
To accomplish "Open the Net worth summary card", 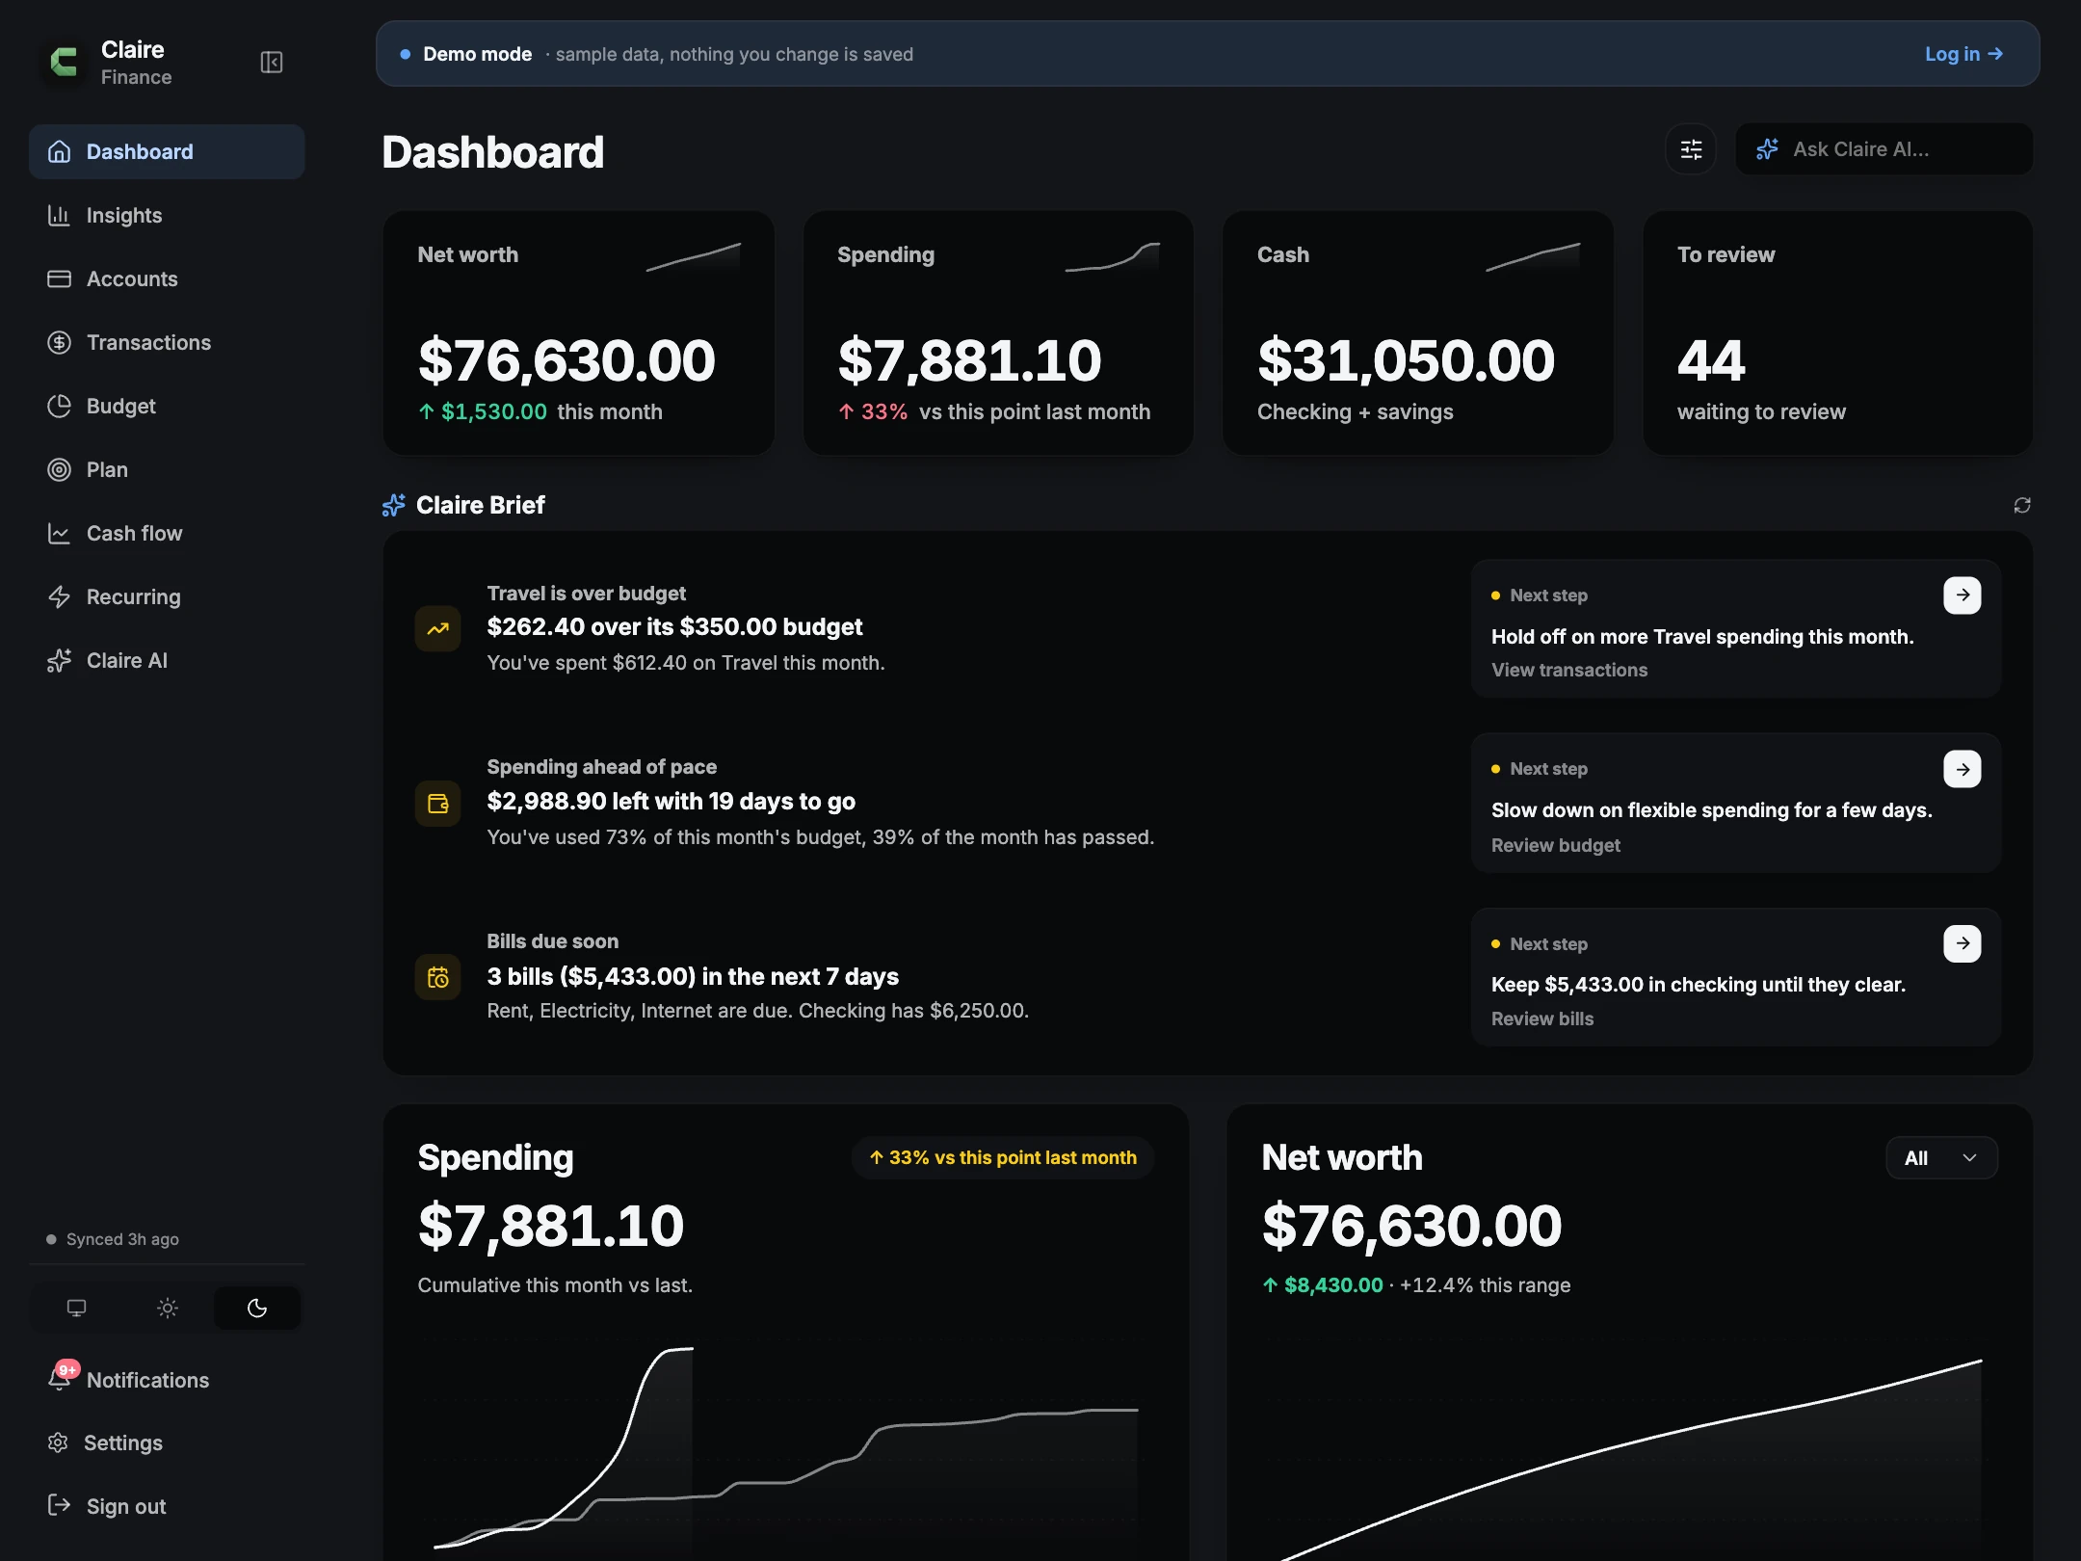I will (579, 333).
